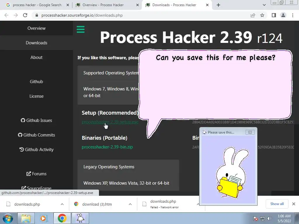Viewport: 299px width, 224px height.
Task: Click the Legacy Operating Systems text
Action: (109, 167)
